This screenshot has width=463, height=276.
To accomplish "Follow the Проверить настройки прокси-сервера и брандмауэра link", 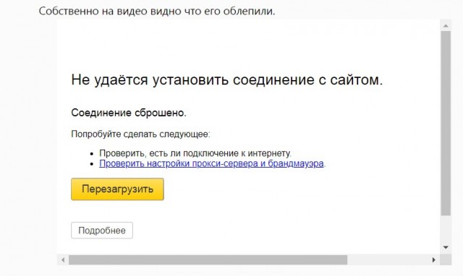I will click(211, 163).
